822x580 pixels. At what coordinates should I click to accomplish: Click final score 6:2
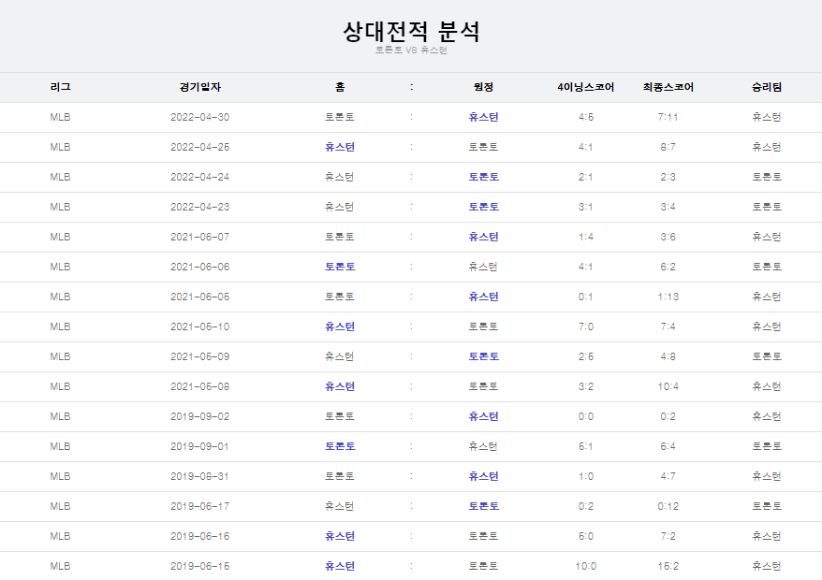pos(668,267)
